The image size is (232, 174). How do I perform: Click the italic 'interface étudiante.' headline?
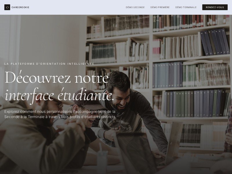point(59,95)
